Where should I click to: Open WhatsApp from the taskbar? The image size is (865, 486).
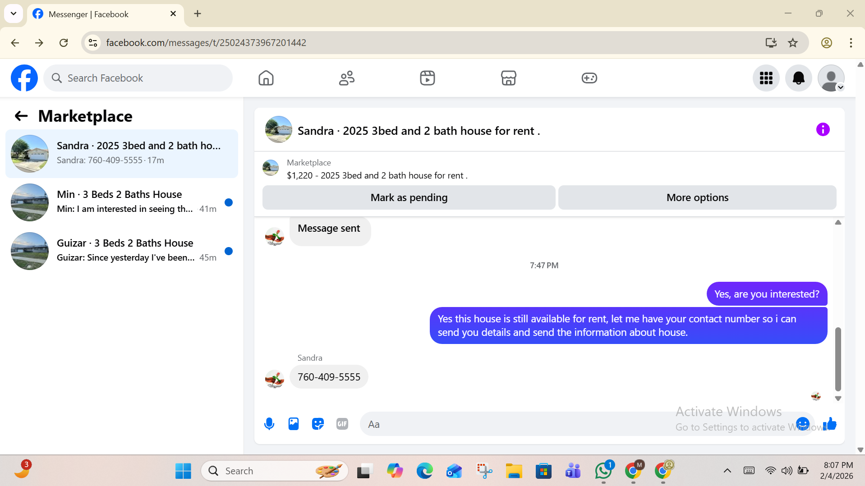tap(603, 471)
